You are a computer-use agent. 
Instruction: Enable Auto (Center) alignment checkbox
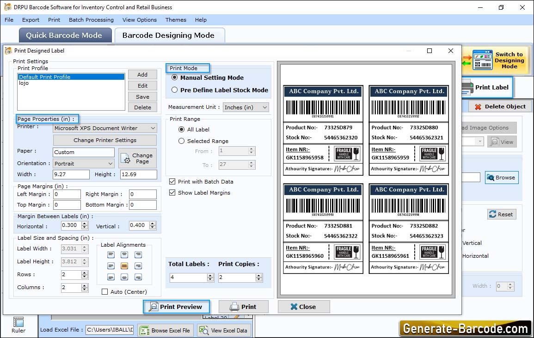tap(105, 292)
